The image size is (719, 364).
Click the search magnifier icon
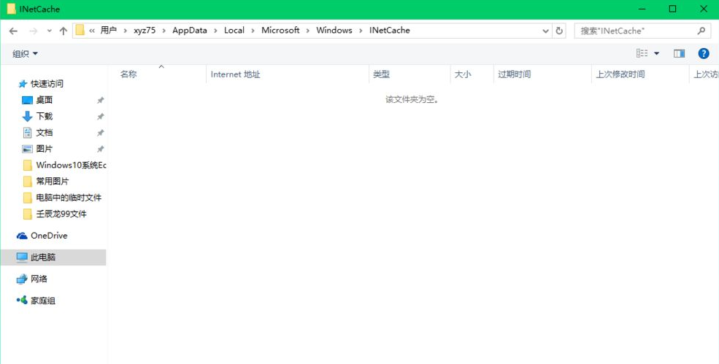pyautogui.click(x=701, y=31)
